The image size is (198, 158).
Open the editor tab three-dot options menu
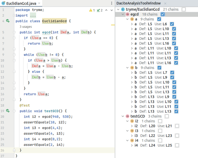coord(112,3)
